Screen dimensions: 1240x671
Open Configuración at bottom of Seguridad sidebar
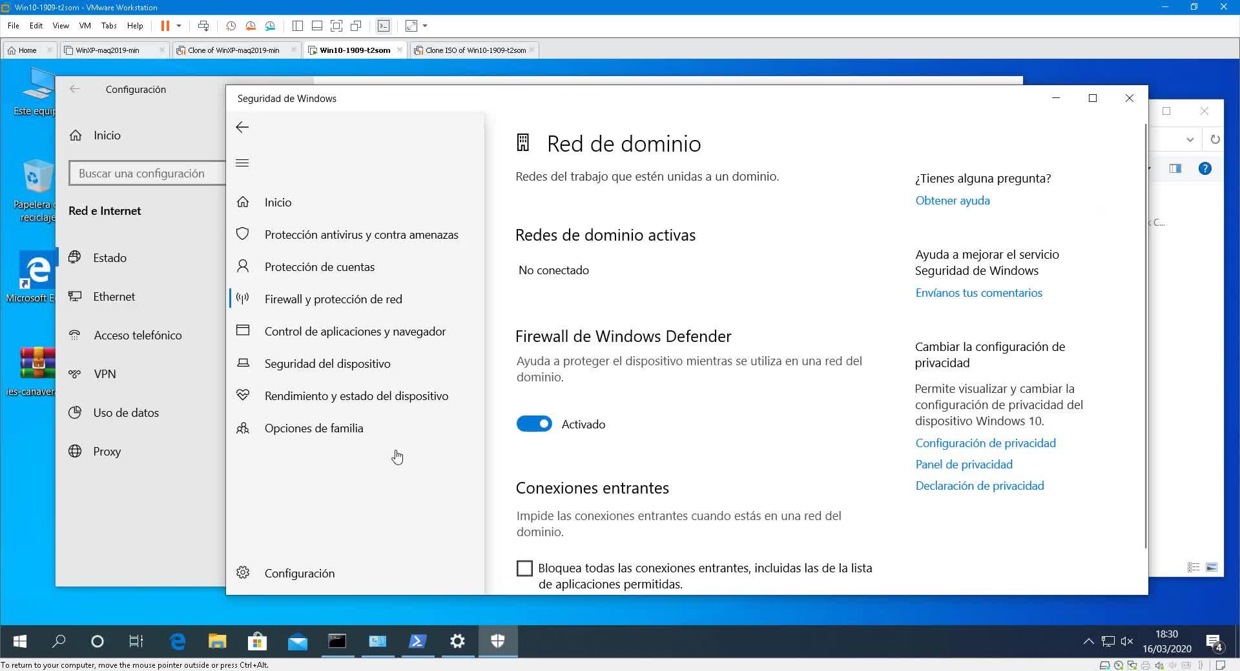pos(356,574)
